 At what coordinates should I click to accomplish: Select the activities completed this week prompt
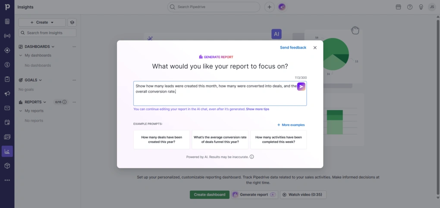278,140
